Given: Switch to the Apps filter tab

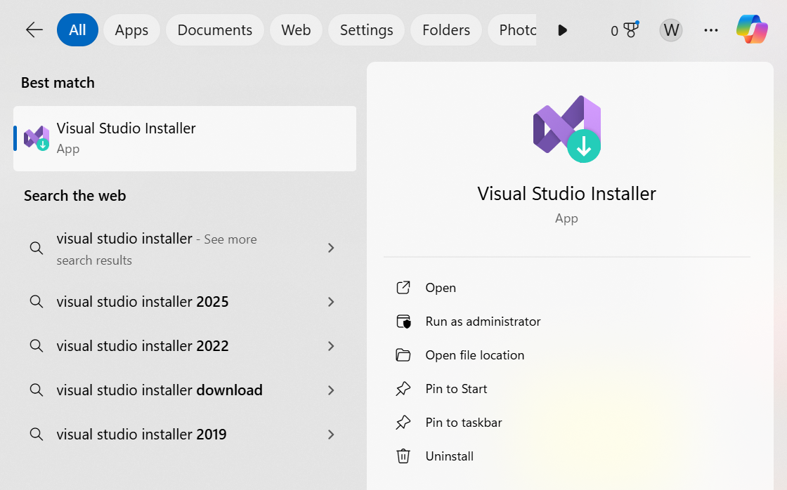Looking at the screenshot, I should [x=131, y=30].
